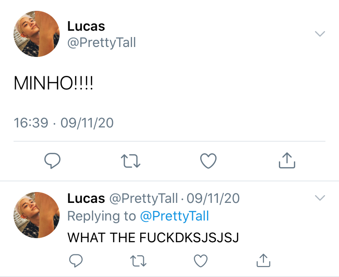Open the WHAT THE FUCKDKSJSJSJ reply text
The image size is (339, 277).
coord(153,237)
